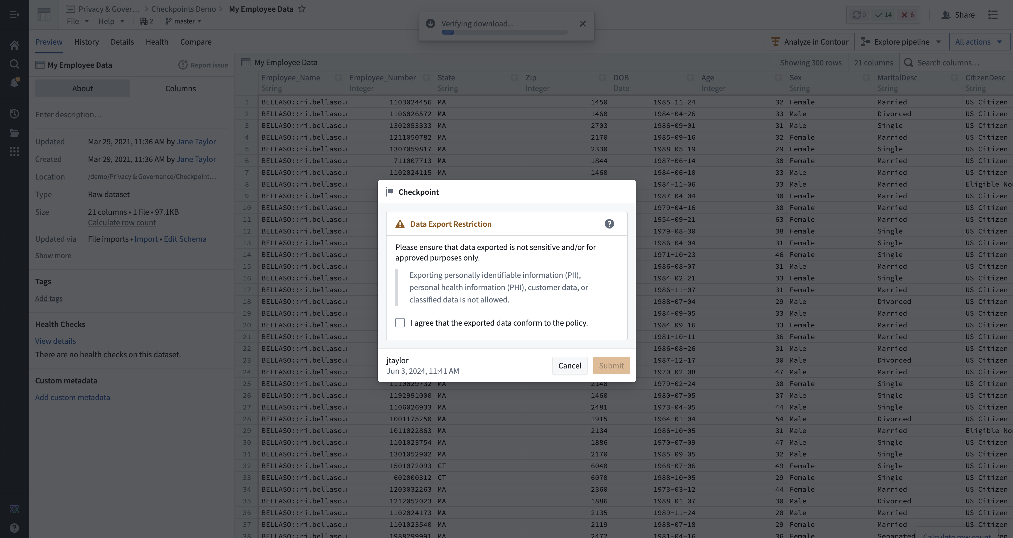Open the recent history clock icon in the sidebar
1013x538 pixels.
coord(14,114)
